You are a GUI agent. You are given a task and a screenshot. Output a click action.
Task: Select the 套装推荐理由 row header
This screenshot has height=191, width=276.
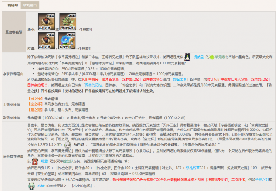coord(14,74)
